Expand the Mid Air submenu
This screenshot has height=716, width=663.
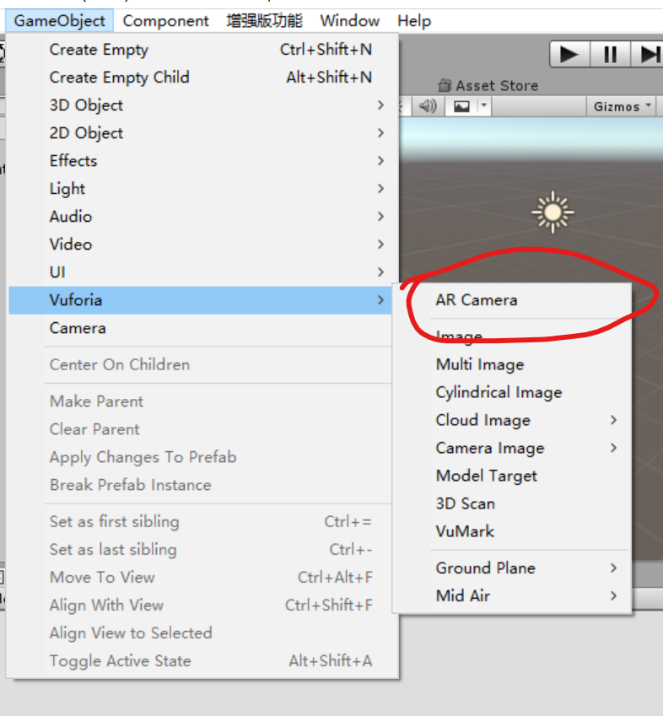[512, 596]
